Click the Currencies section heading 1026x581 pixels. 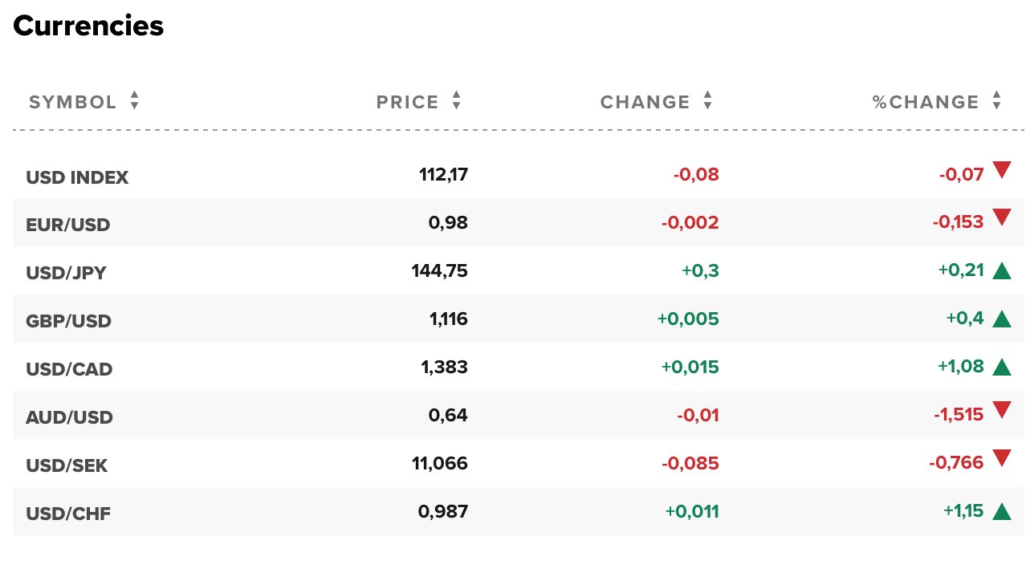[x=88, y=26]
